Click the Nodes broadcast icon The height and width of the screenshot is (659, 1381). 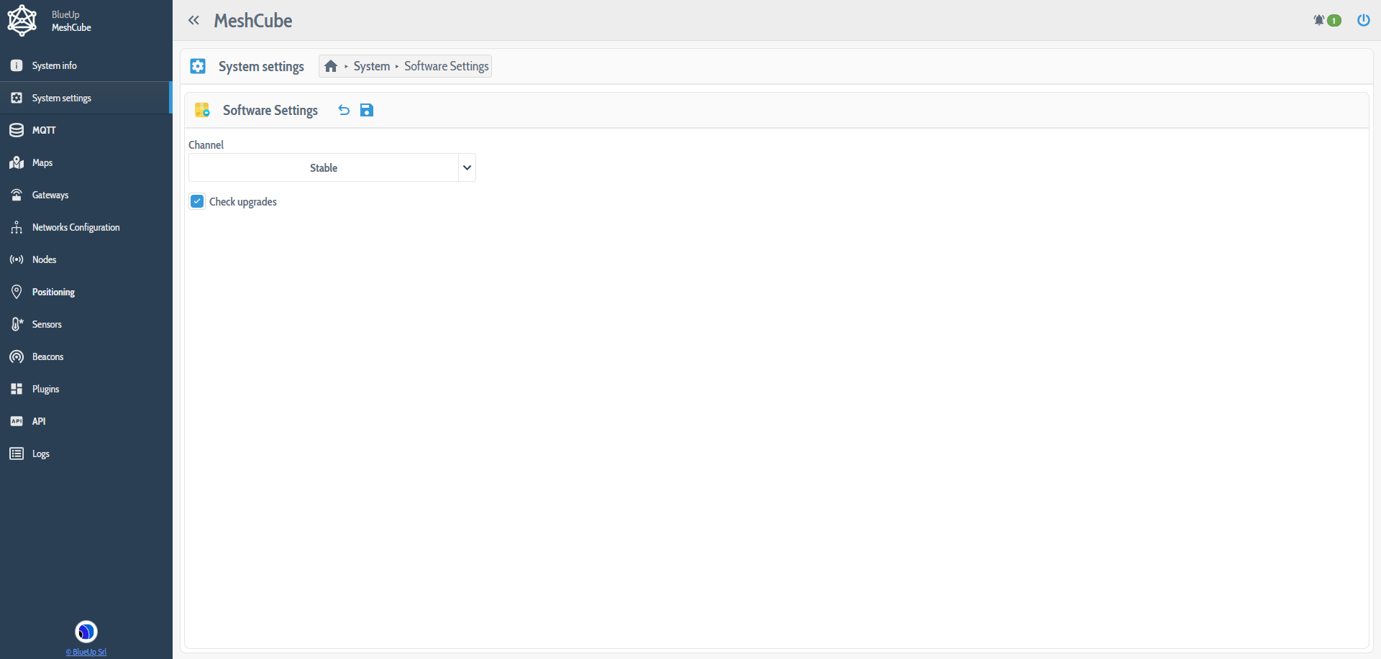click(x=16, y=259)
